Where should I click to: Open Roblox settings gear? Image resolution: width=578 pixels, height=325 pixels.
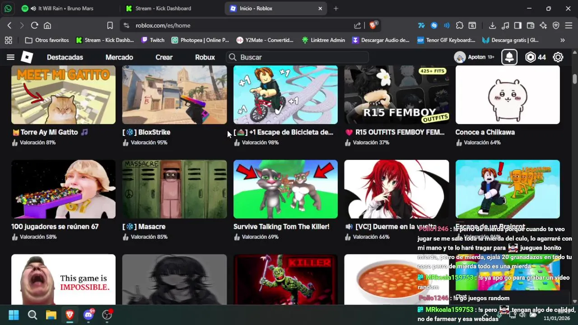click(558, 57)
